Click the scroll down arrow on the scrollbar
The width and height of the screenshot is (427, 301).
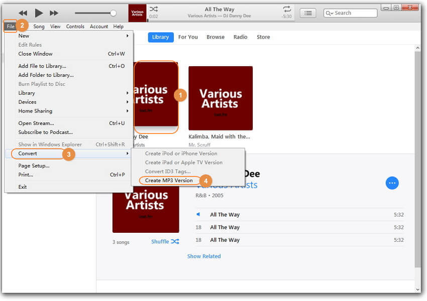pyautogui.click(x=417, y=289)
